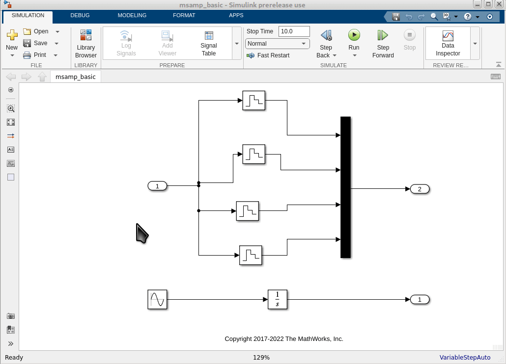The height and width of the screenshot is (364, 506).
Task: Select the Integrator 1/s block
Action: (x=278, y=300)
